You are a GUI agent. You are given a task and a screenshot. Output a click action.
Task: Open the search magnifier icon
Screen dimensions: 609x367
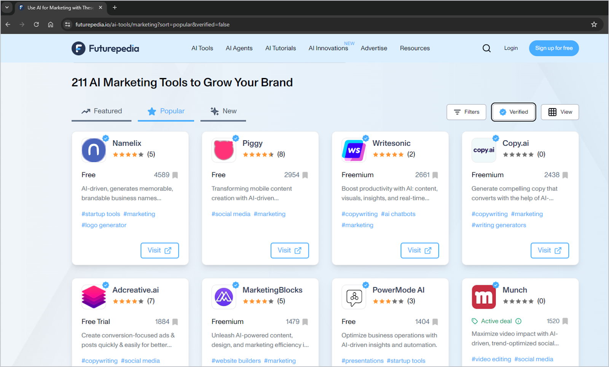[x=486, y=48]
